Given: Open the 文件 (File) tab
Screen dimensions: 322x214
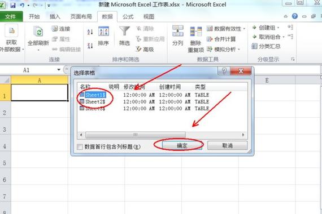Looking at the screenshot, I should 11,16.
